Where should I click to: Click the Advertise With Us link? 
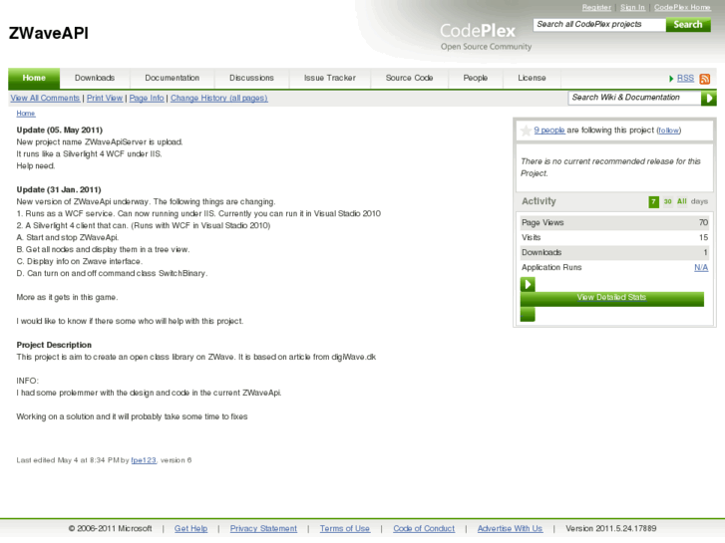(510, 529)
